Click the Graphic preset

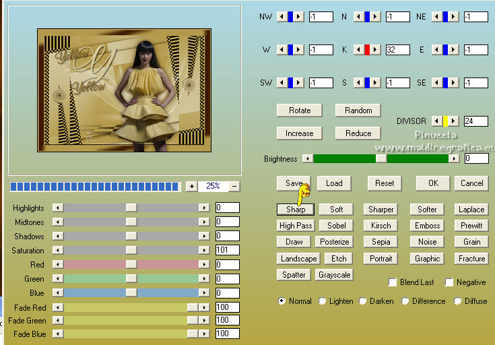427,259
